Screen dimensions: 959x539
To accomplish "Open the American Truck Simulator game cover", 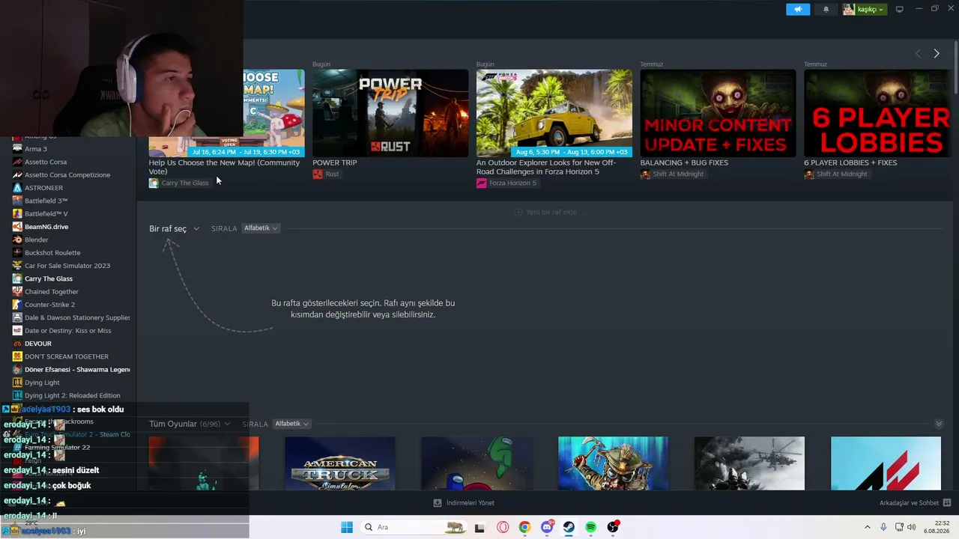I will tap(340, 463).
